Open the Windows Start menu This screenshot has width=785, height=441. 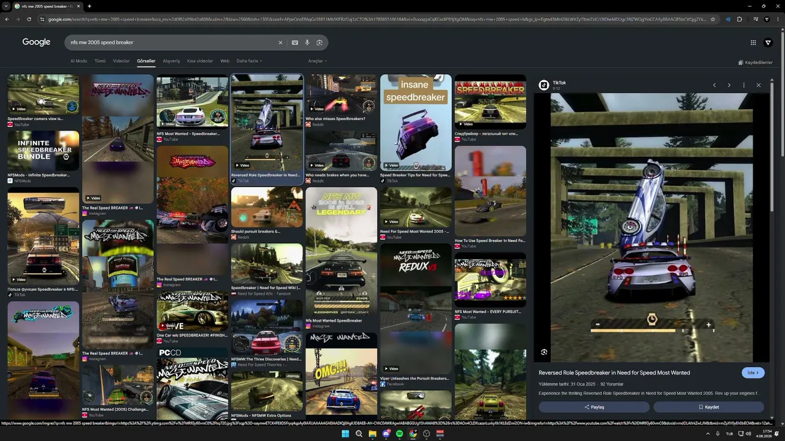point(345,434)
